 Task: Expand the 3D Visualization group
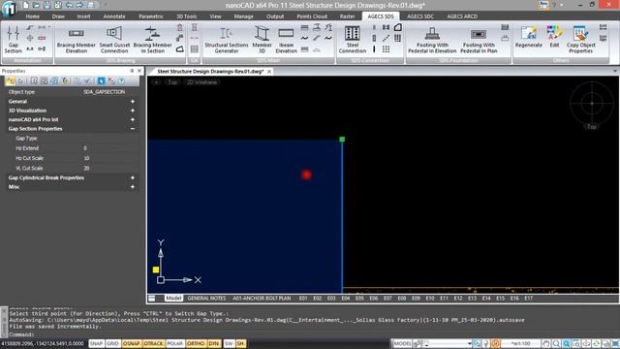tap(133, 111)
